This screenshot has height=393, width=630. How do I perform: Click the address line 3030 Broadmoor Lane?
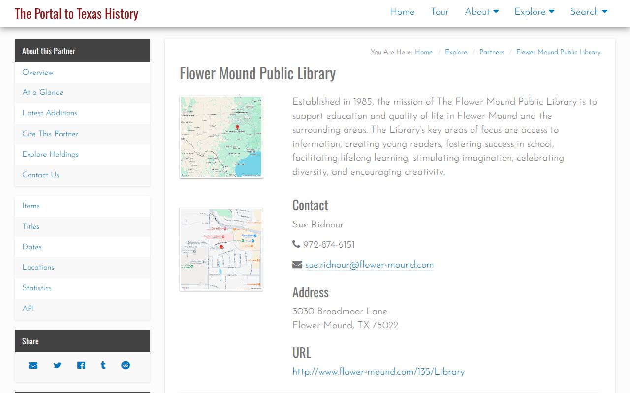pyautogui.click(x=340, y=311)
